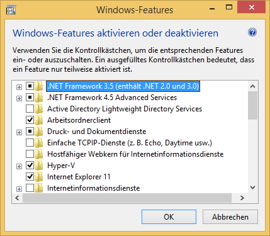Expand the Hyper-V feature node
Viewport: 270px width, 236px height.
coord(19,166)
